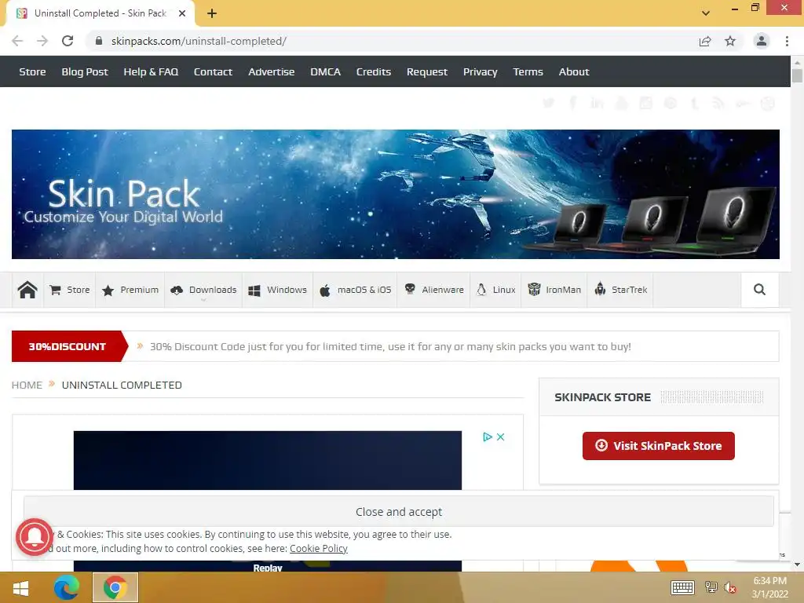Viewport: 804px width, 603px height.
Task: Click UNINSTALL COMPLETED breadcrumb text
Action: pyautogui.click(x=122, y=385)
